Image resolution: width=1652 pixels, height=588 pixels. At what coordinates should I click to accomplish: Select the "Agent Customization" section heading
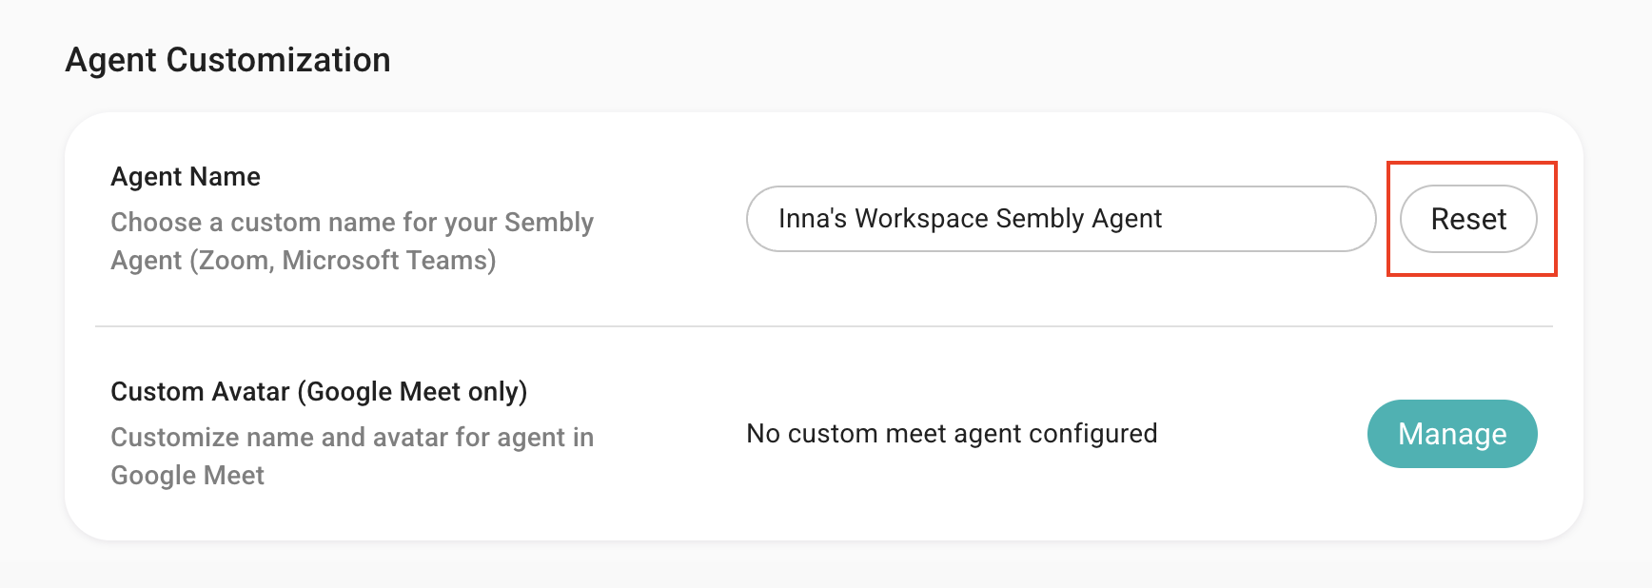[x=227, y=60]
